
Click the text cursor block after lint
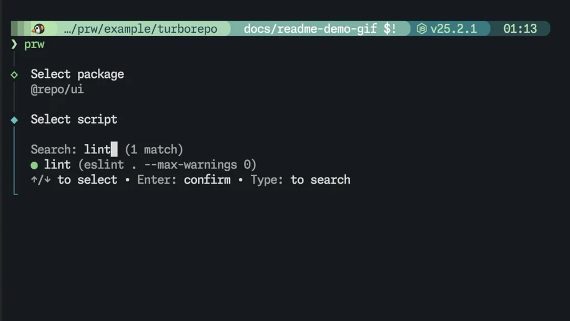(x=114, y=149)
